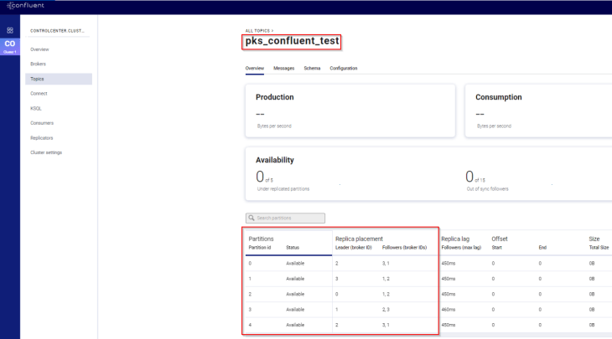Go to Replicators page
The width and height of the screenshot is (612, 339).
point(42,137)
